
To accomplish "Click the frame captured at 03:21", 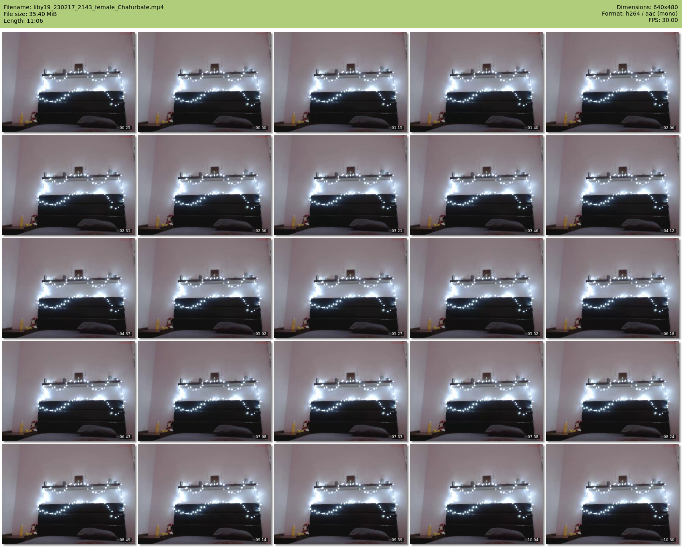I will point(340,185).
